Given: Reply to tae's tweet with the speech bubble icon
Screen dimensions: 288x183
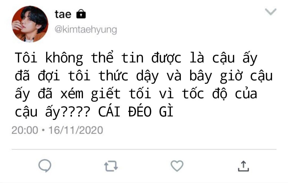Looking at the screenshot, I should pyautogui.click(x=45, y=166).
